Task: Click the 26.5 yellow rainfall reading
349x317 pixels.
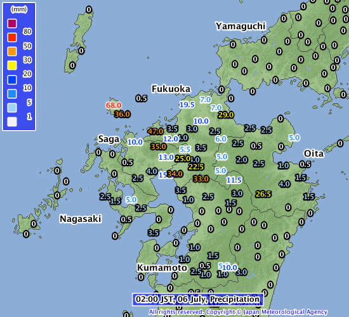Action: point(263,194)
